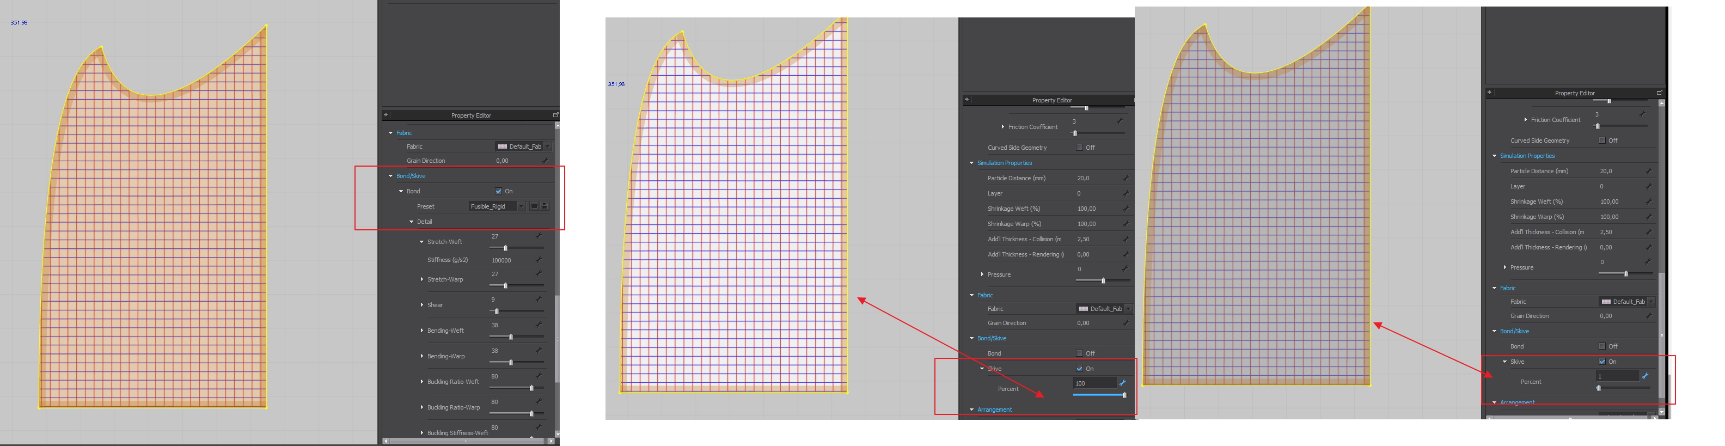The height and width of the screenshot is (446, 1725).
Task: Click the wrench icon next to Bending-Weft
Action: 539,325
